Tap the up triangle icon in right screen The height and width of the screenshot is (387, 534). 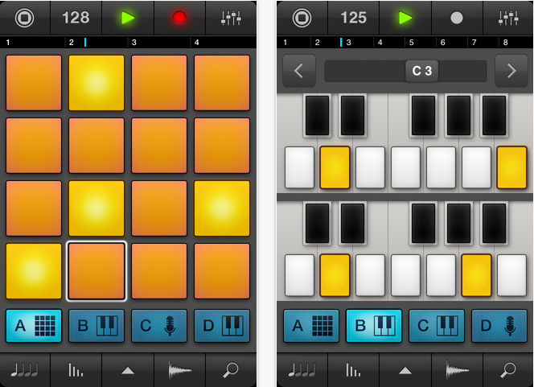coord(405,370)
